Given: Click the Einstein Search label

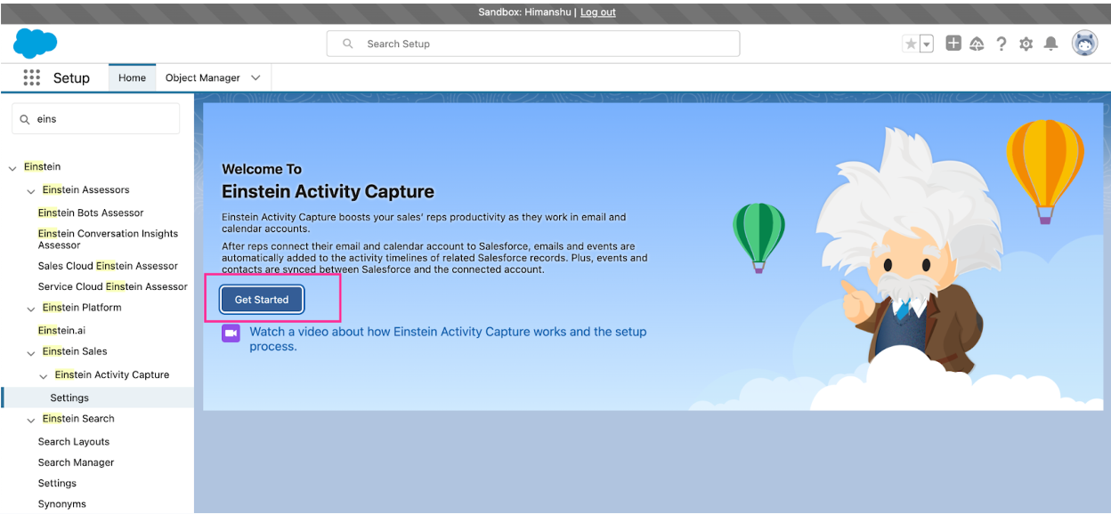Looking at the screenshot, I should point(78,419).
